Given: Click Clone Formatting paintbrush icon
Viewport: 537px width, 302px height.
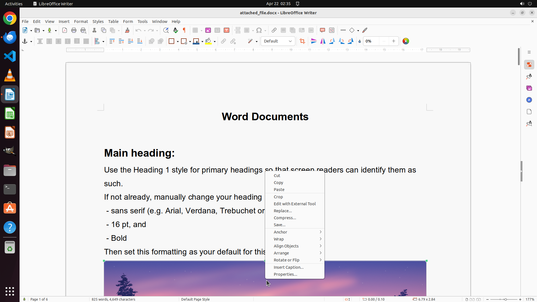Looking at the screenshot, I should click(x=127, y=30).
